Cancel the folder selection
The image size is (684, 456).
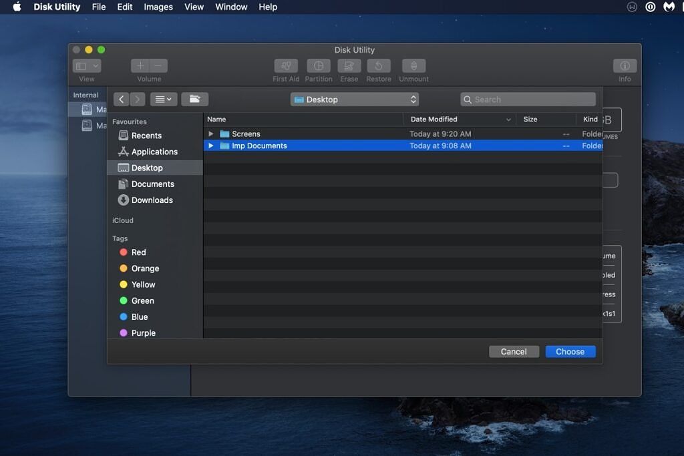(514, 351)
